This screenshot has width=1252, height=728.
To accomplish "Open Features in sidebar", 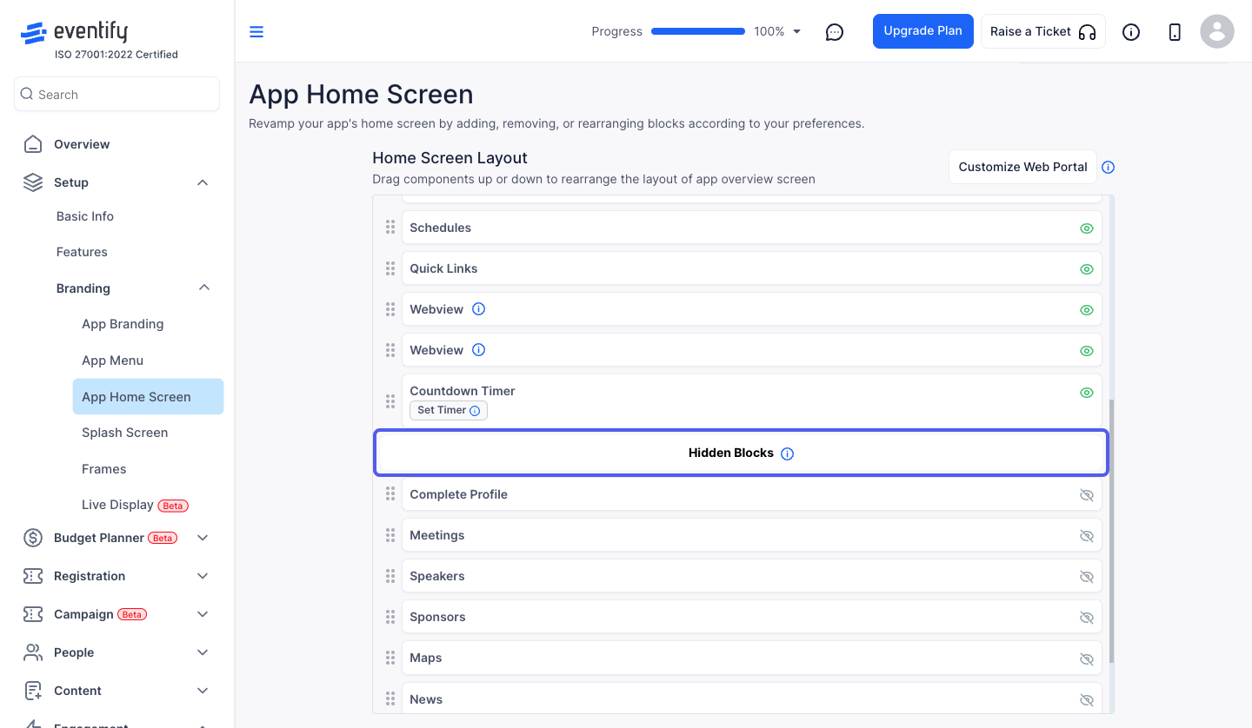I will pyautogui.click(x=82, y=252).
